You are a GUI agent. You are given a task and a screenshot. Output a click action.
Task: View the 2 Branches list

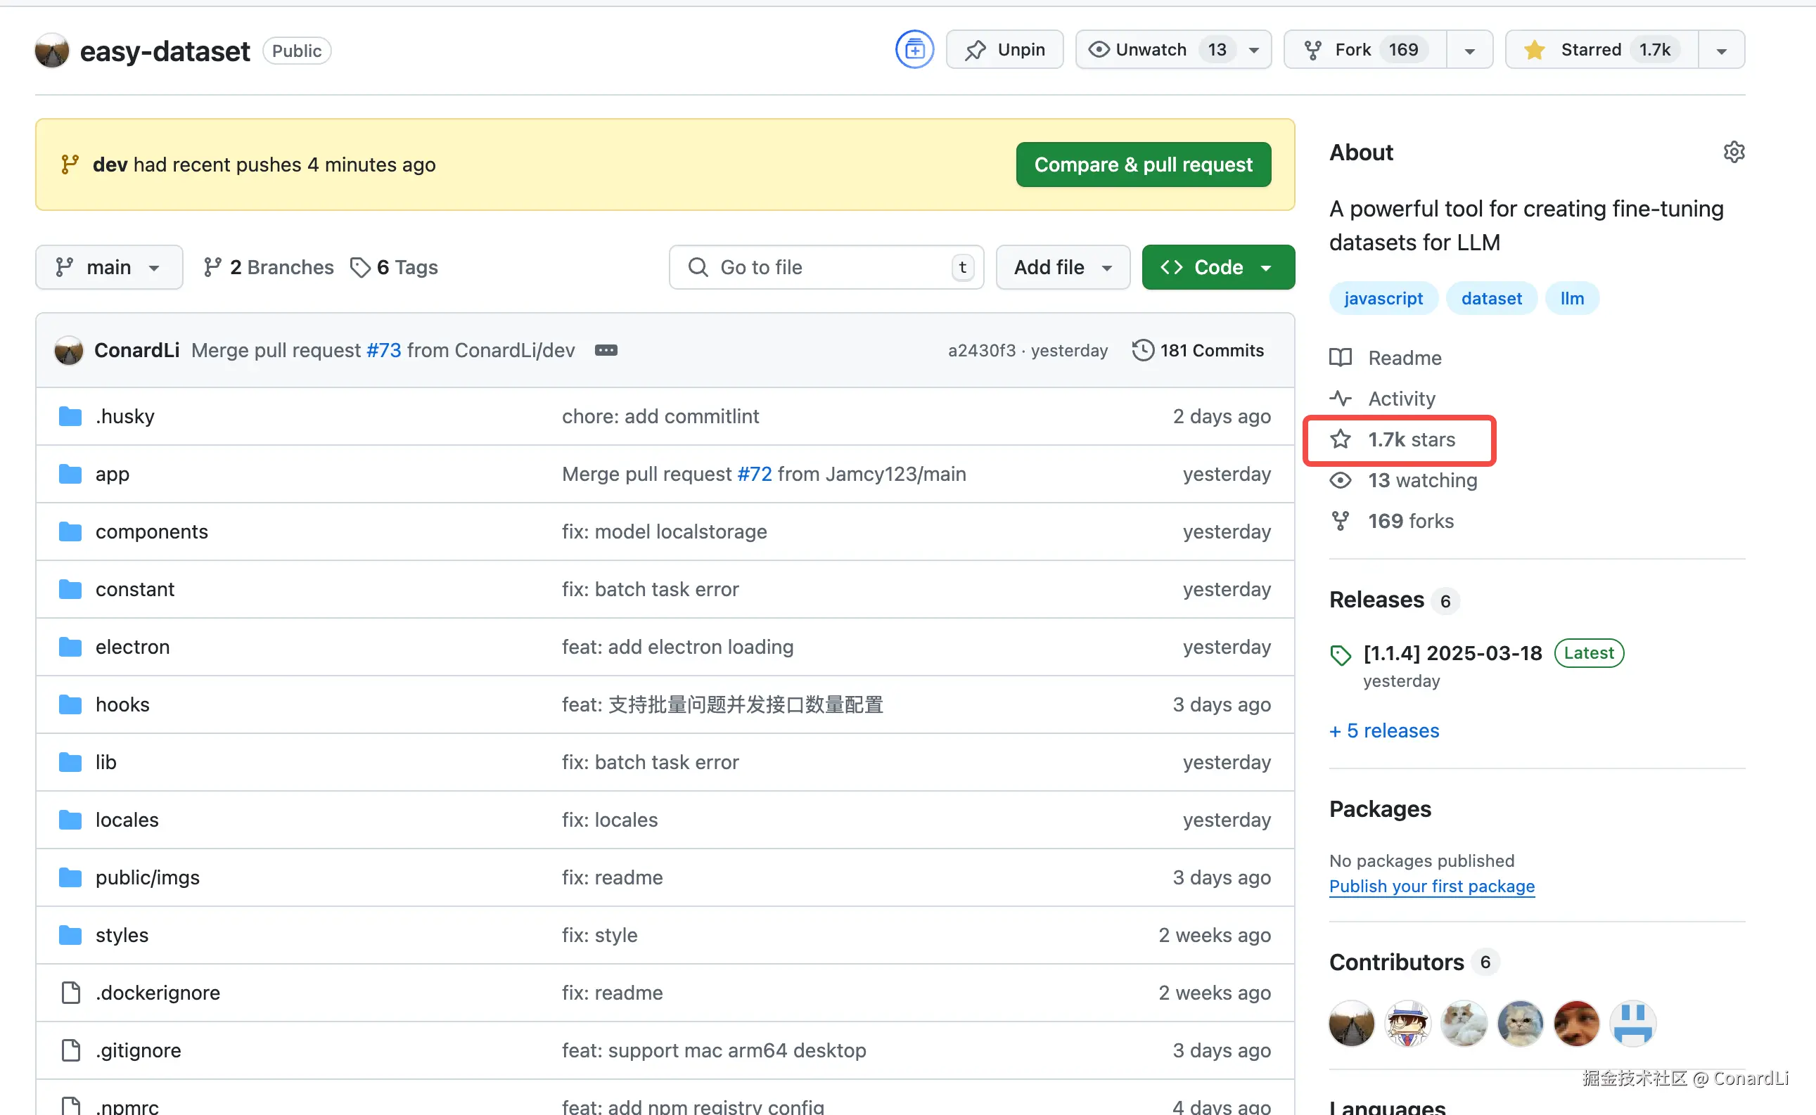click(269, 267)
